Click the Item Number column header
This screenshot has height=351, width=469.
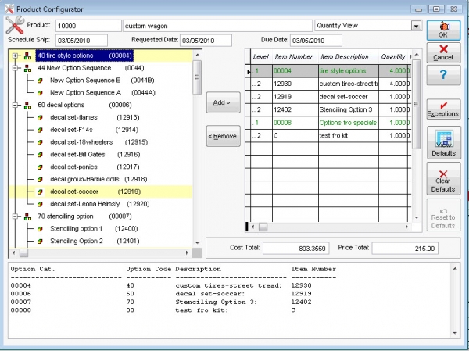point(295,57)
